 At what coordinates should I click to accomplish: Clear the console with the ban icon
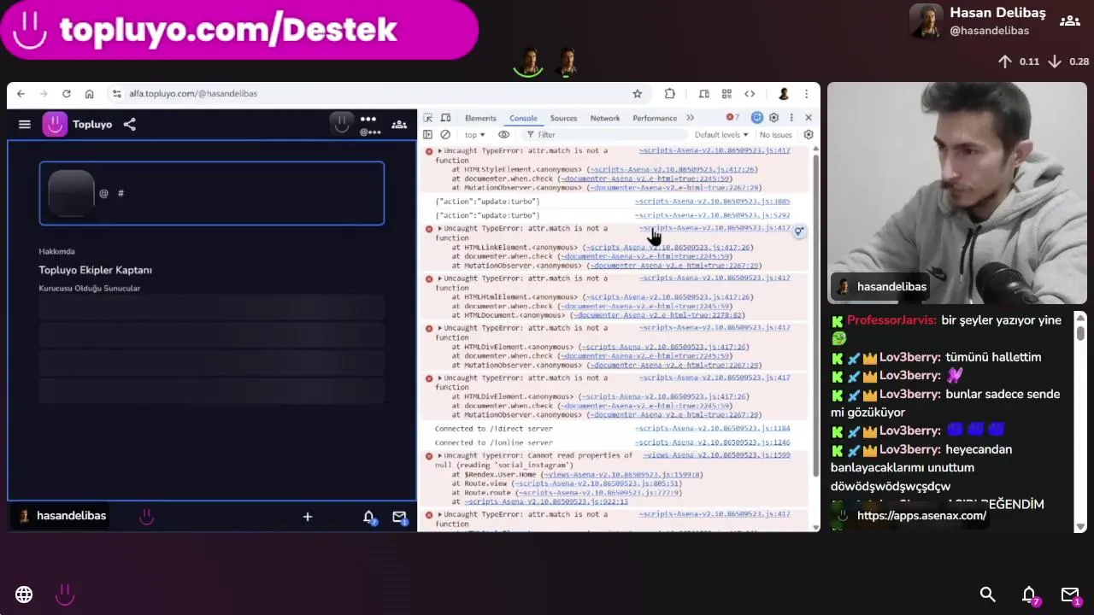click(x=445, y=135)
